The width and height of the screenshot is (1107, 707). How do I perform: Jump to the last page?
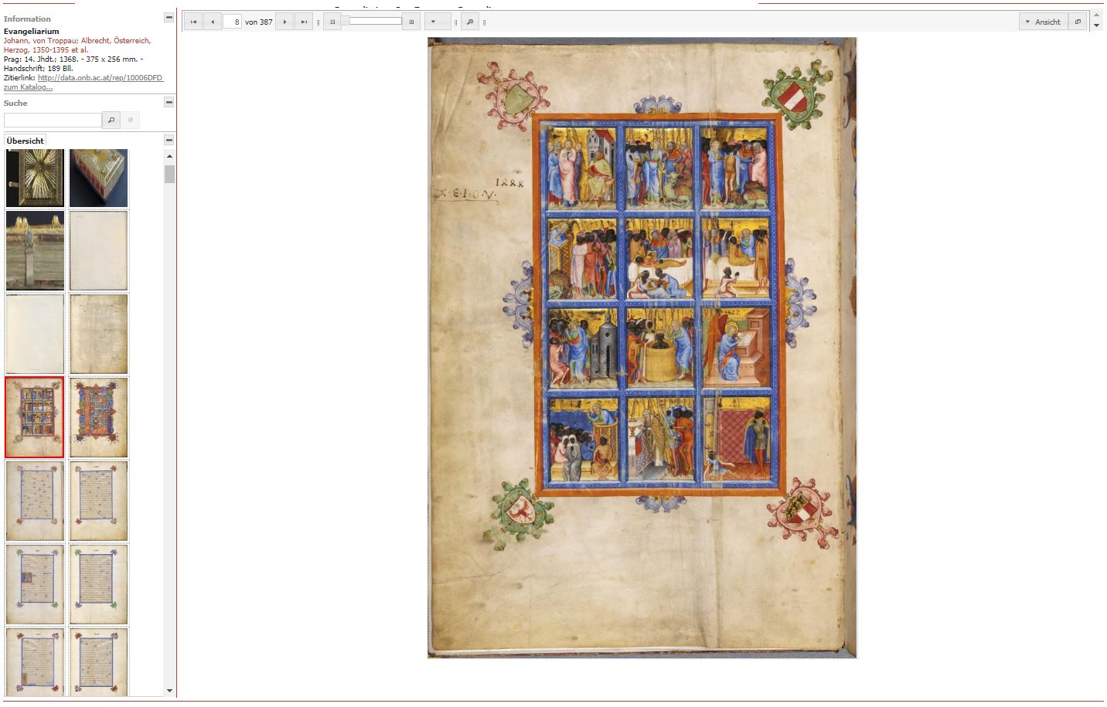(x=304, y=22)
